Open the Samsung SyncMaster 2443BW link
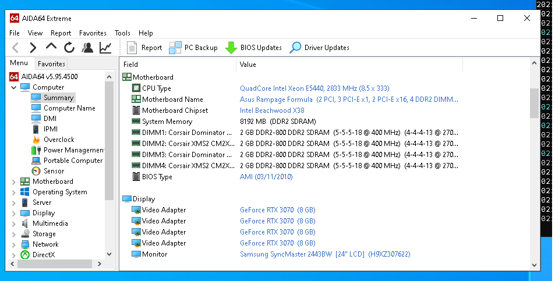Screen dimensions: 555x281 (325, 254)
